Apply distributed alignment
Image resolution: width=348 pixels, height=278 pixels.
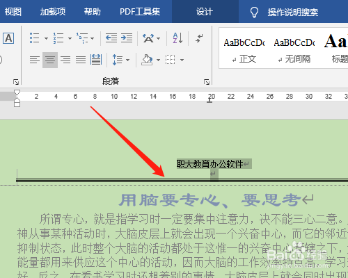[x=96, y=60]
